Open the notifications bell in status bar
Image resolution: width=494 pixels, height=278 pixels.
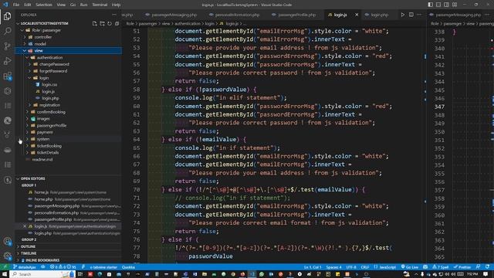point(487,267)
